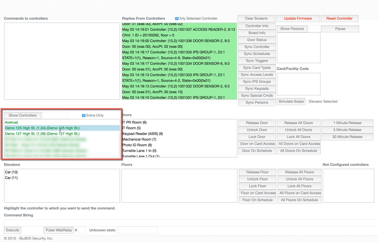Select IT PR Room (6) door
Screen dimensions: 378x242
click(135, 123)
